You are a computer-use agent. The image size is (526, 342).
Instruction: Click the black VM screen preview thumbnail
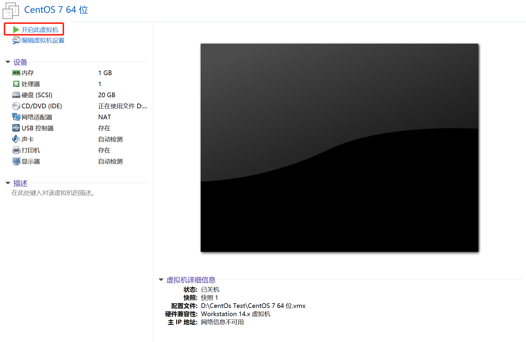click(x=339, y=148)
